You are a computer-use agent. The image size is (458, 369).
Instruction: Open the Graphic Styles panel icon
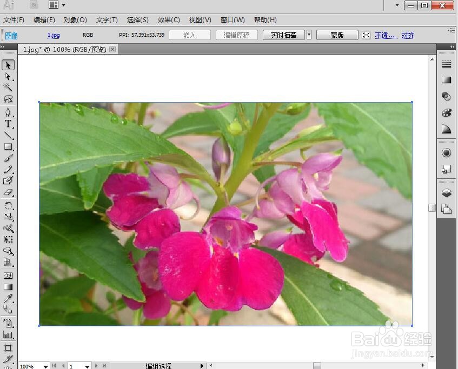pos(446,169)
